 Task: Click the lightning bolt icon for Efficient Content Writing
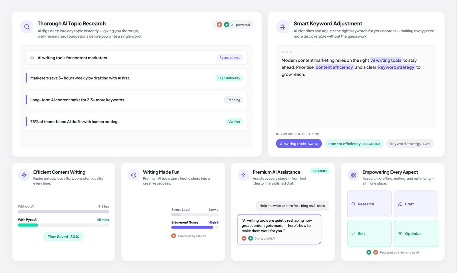point(24,175)
